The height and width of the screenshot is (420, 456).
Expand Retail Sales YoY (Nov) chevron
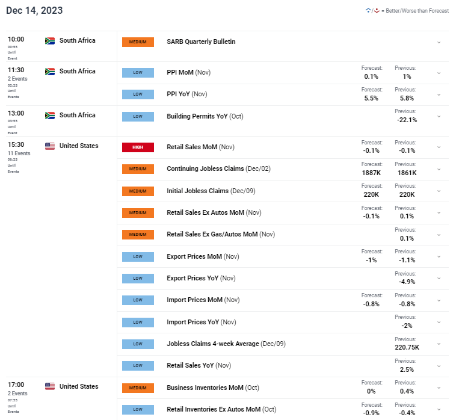439,366
